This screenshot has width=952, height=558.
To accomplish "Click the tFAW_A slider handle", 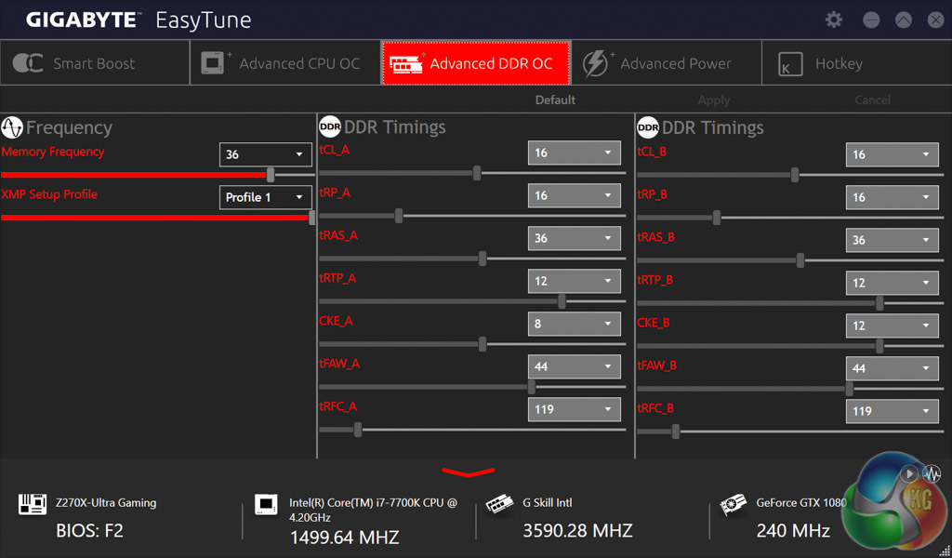I will (x=531, y=387).
